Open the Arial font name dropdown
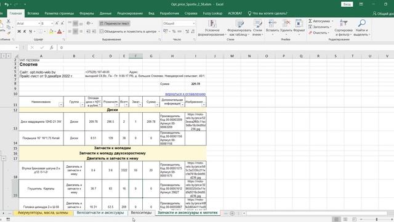 coord(39,23)
